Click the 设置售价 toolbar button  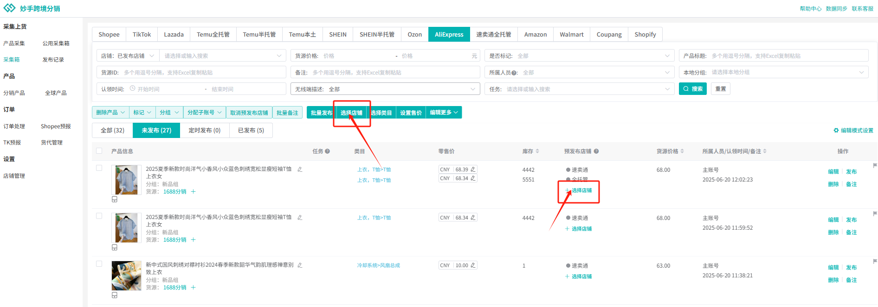[x=411, y=113]
